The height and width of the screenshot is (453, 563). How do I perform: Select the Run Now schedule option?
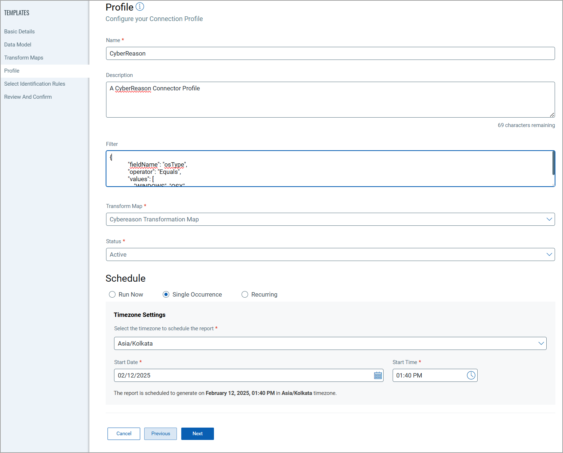click(112, 294)
